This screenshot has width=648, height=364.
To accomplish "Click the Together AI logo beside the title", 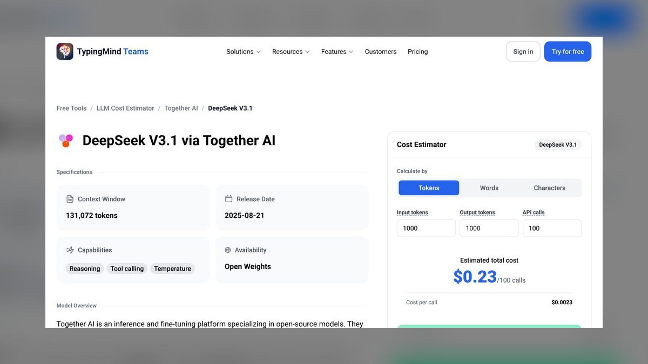I will click(x=66, y=141).
